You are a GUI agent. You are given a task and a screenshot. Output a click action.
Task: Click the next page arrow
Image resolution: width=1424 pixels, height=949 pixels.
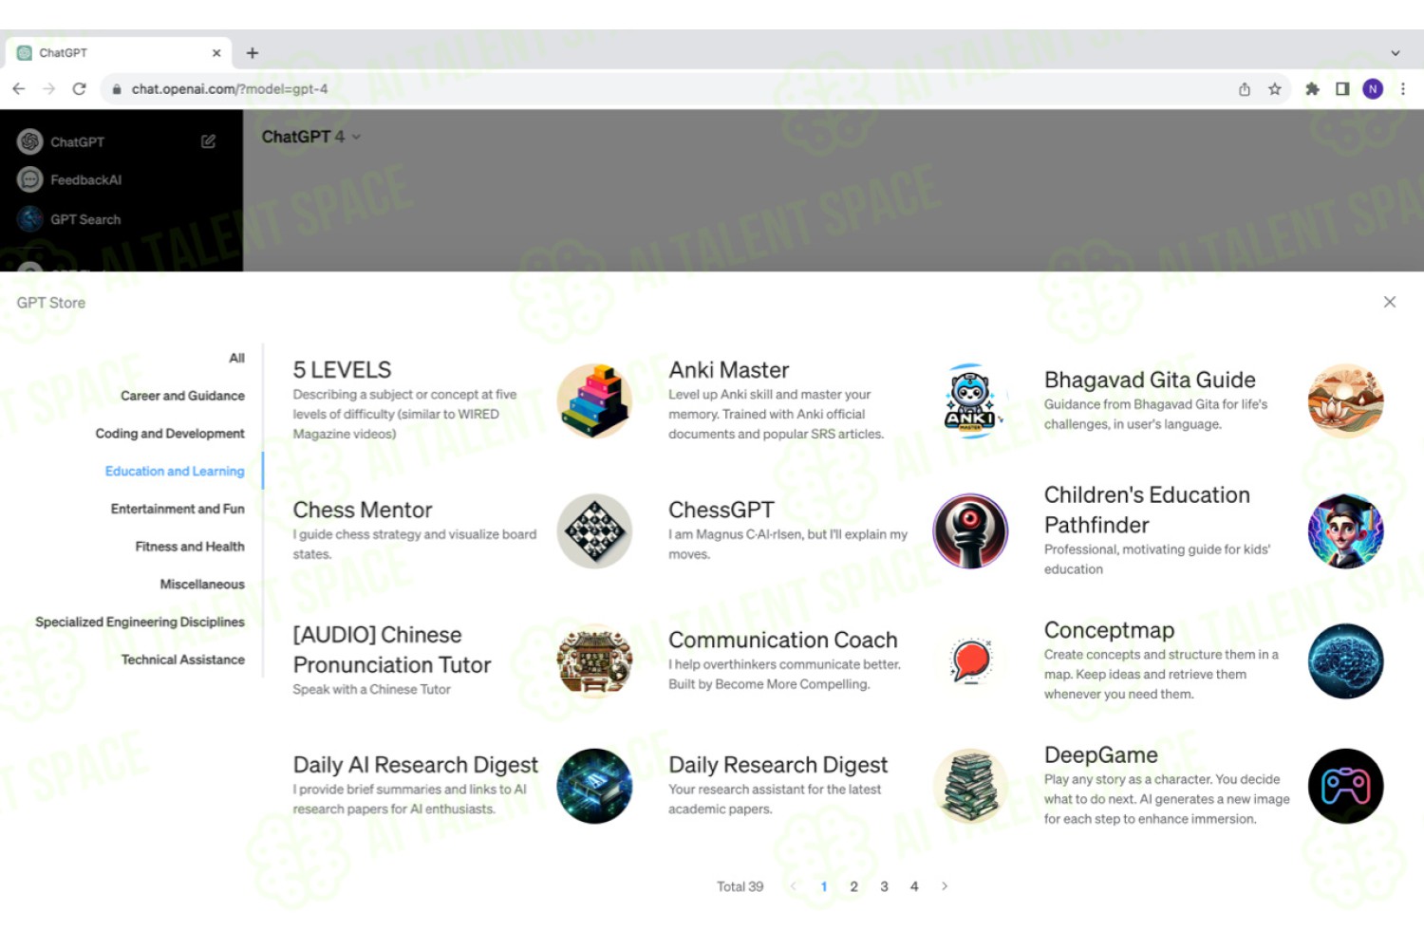(945, 886)
